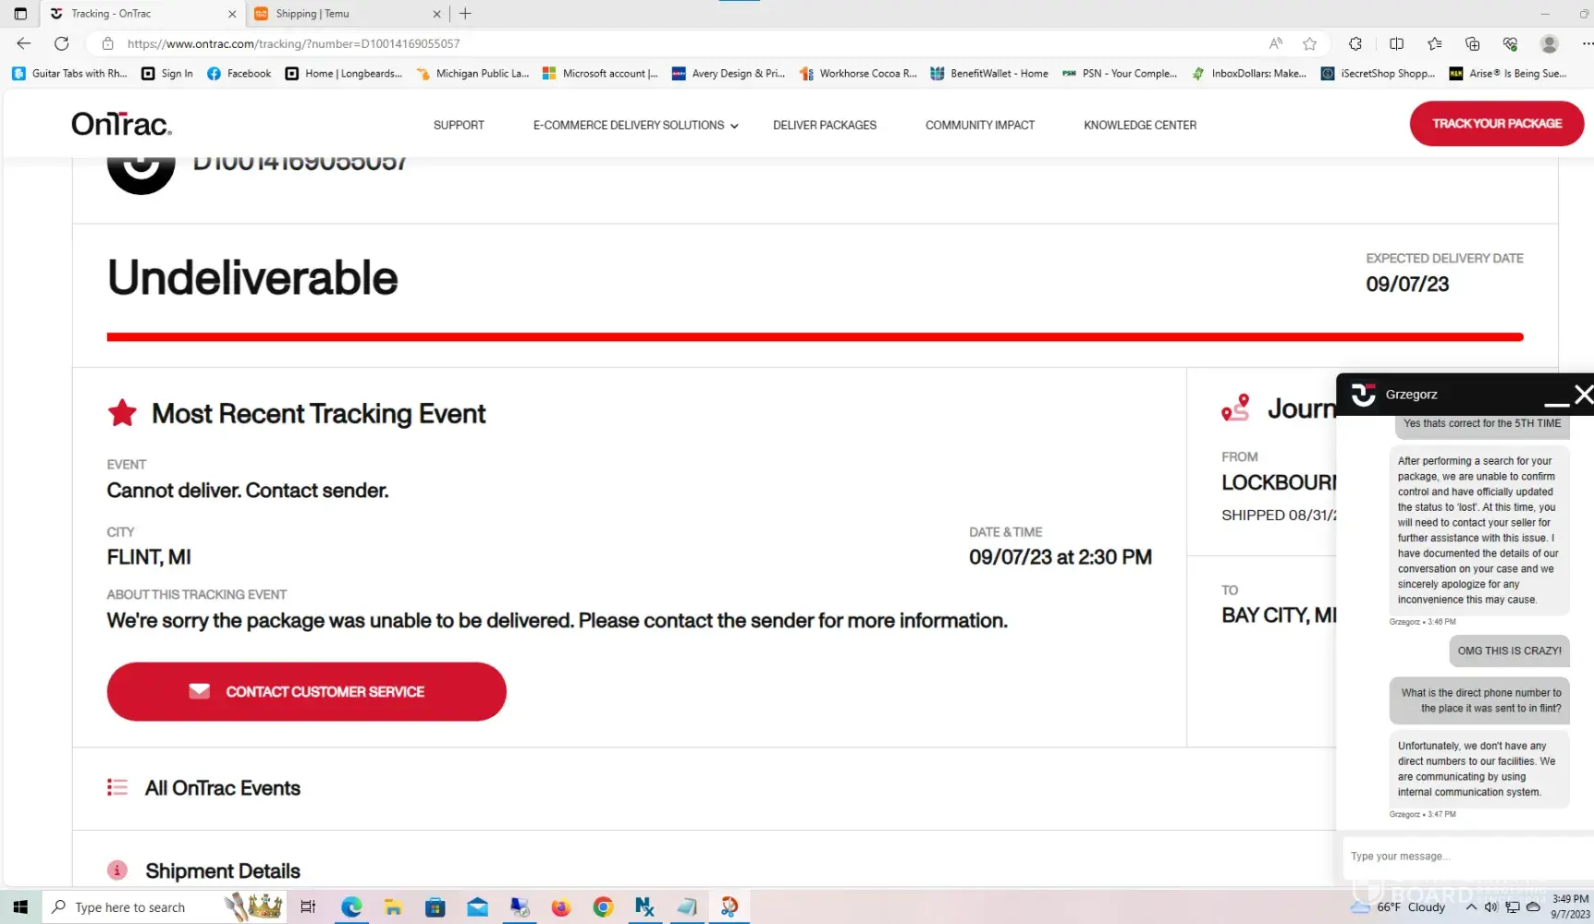This screenshot has width=1594, height=924.
Task: Select the 'OMG THIS IS CRAZY!' chat message
Action: click(1509, 650)
